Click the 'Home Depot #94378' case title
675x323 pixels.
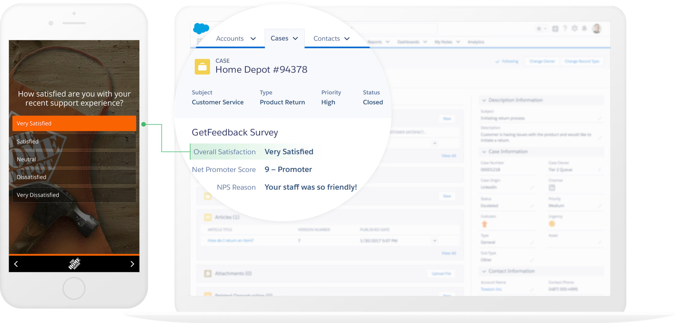tap(261, 69)
